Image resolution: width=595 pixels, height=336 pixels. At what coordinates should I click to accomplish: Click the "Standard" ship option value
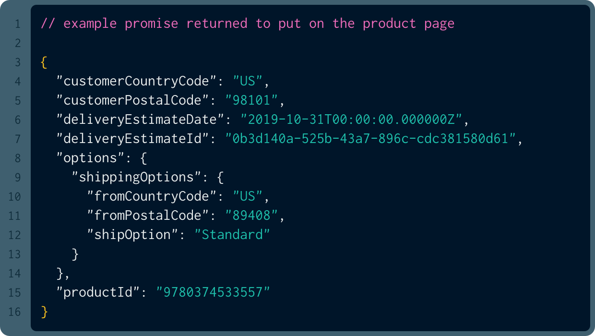pyautogui.click(x=232, y=235)
